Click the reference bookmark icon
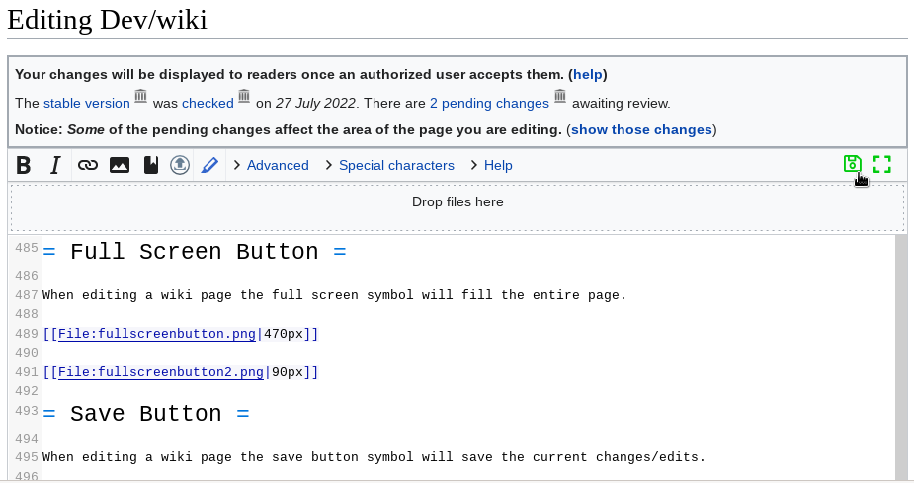 [150, 165]
